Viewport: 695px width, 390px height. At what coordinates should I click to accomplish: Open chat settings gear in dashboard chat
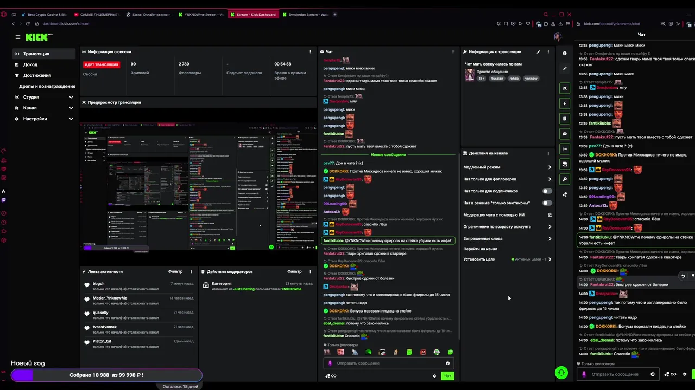tap(434, 376)
